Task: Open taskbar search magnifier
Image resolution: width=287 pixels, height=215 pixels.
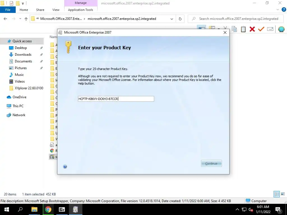Action: (x=20, y=209)
